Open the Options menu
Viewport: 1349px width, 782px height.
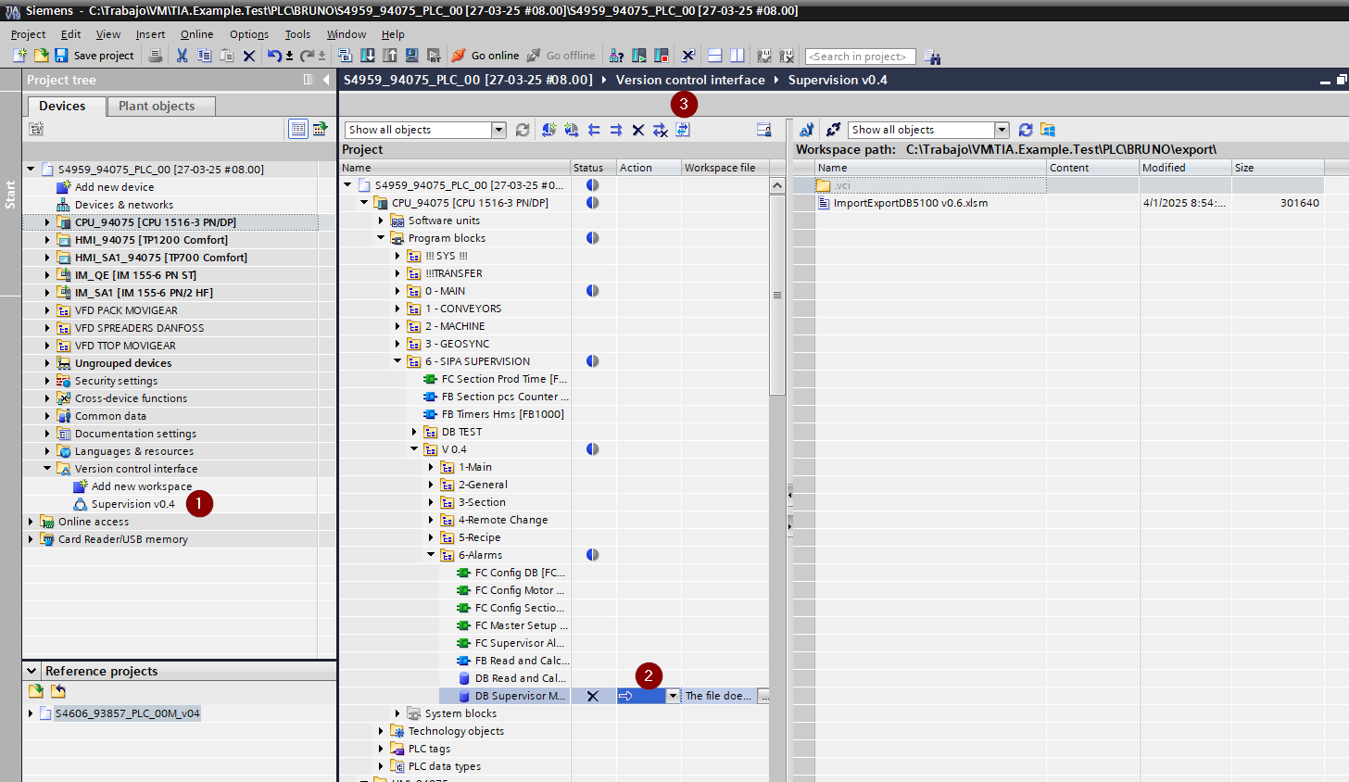249,34
